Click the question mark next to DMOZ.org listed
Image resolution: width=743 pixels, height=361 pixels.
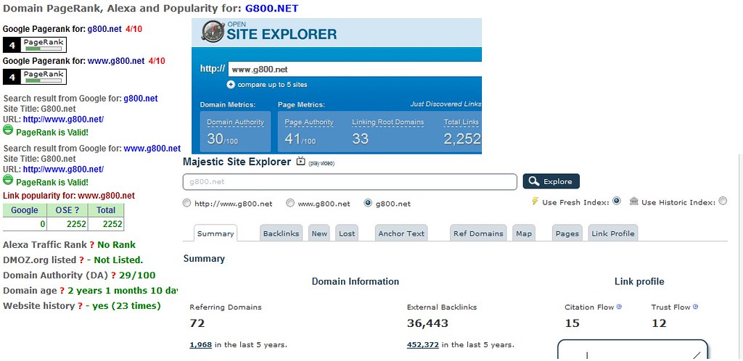coord(81,260)
